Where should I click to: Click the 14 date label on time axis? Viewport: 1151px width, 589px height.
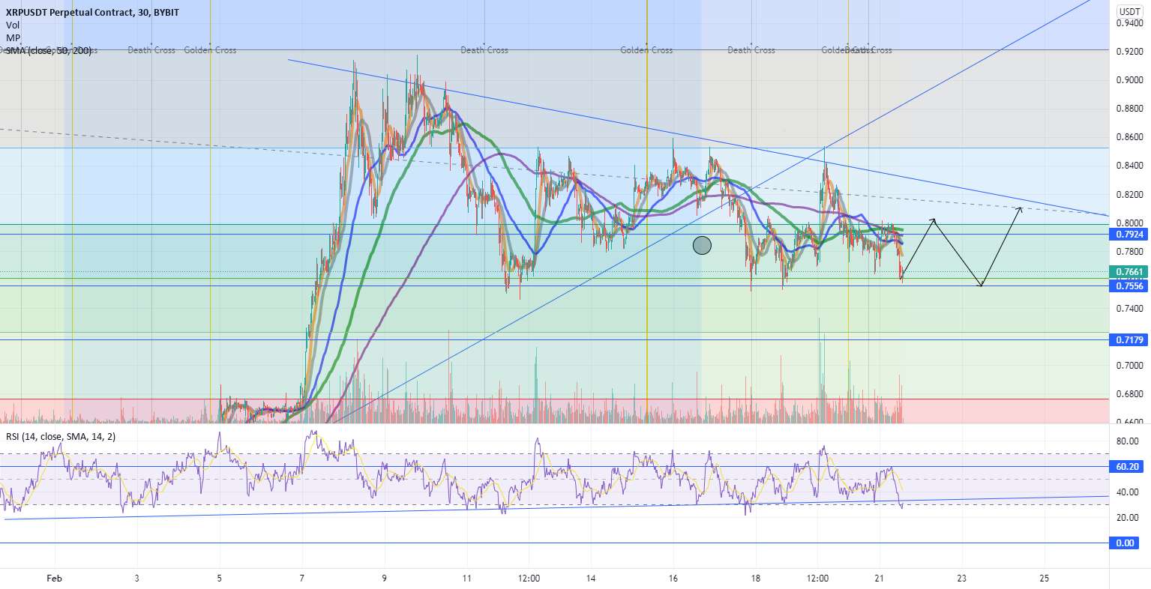[x=591, y=579]
